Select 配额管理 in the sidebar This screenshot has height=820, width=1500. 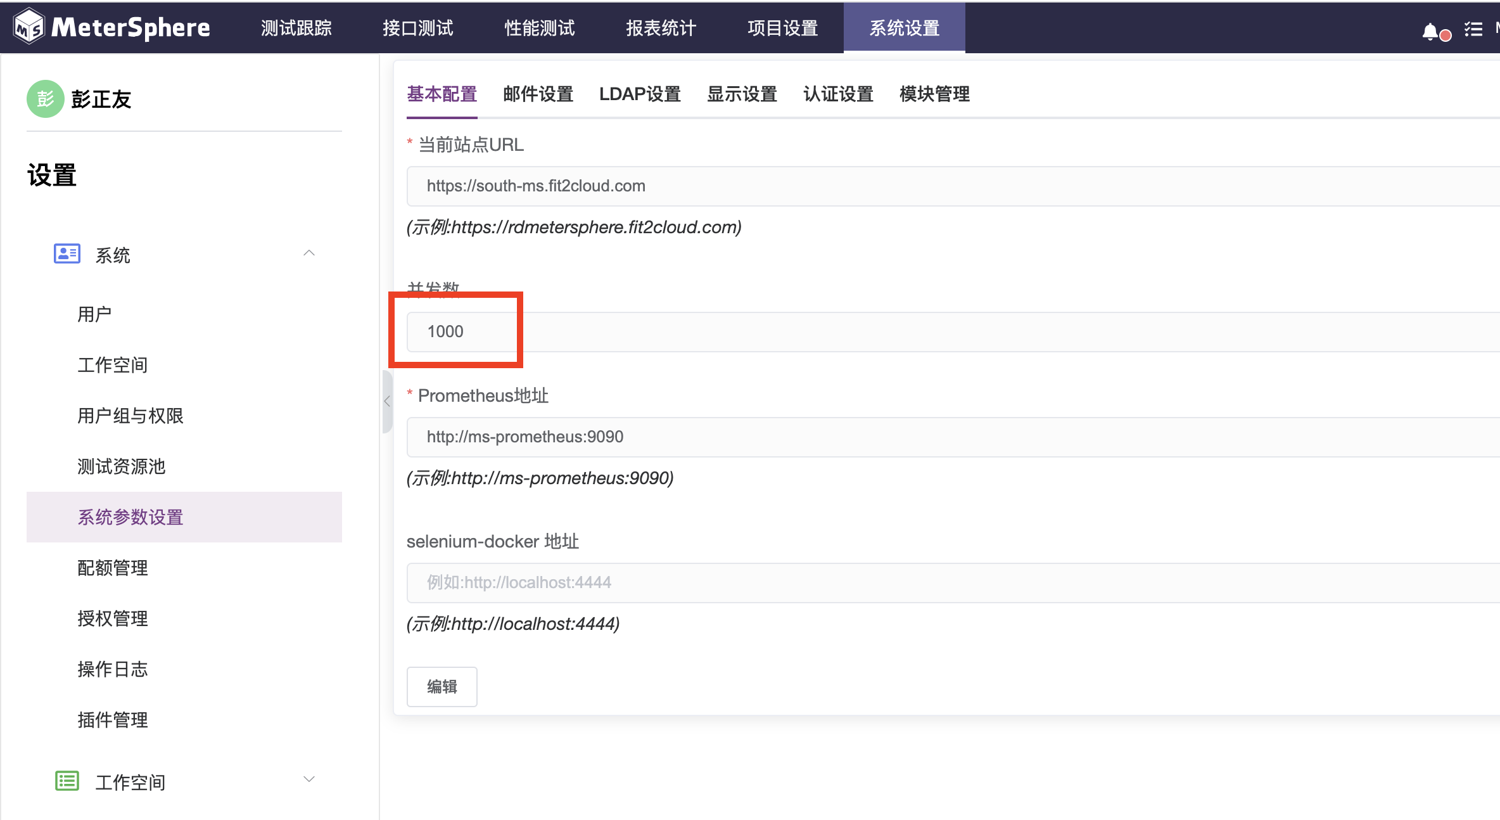pos(112,568)
